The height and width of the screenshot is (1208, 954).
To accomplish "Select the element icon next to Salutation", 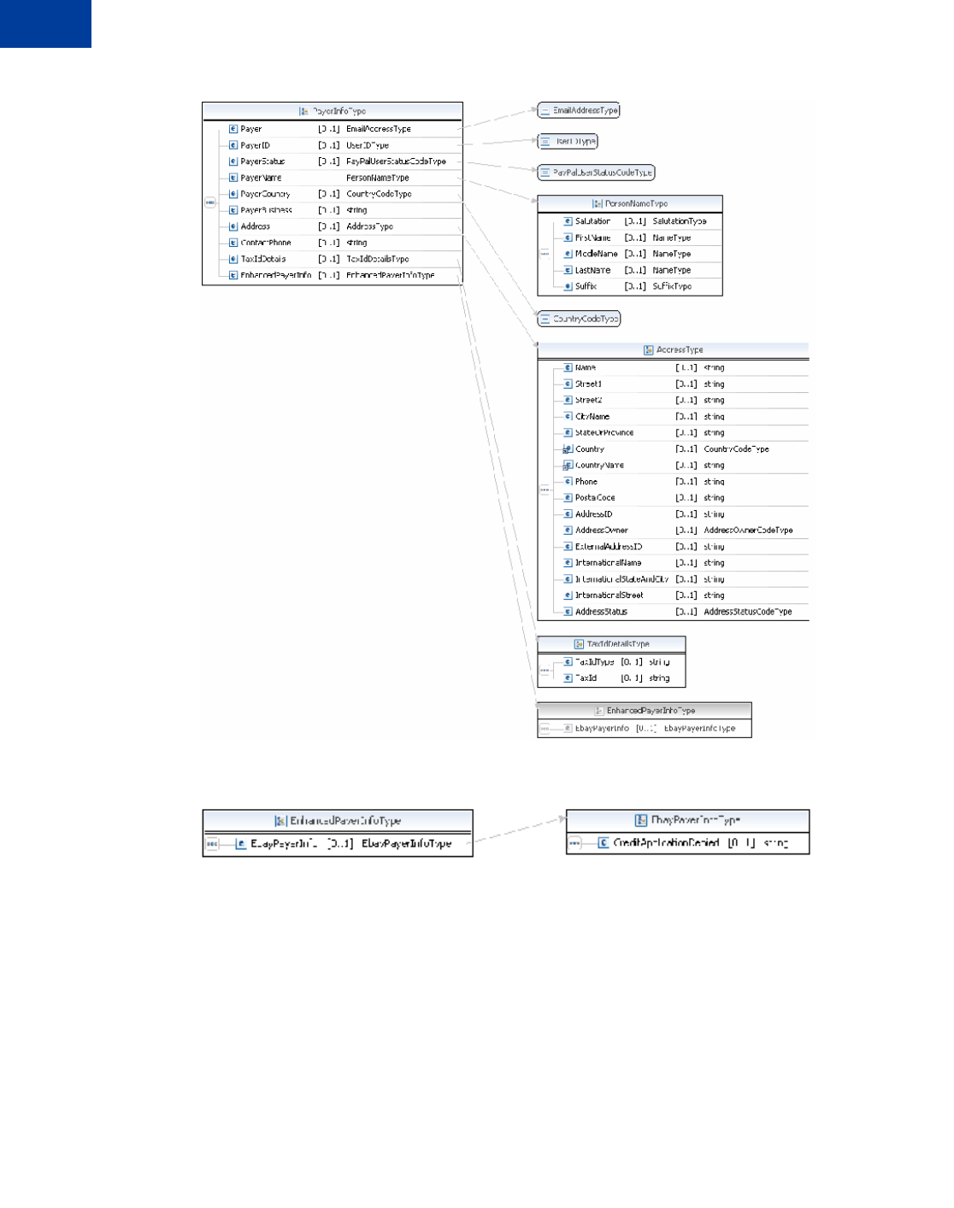I will (x=568, y=221).
